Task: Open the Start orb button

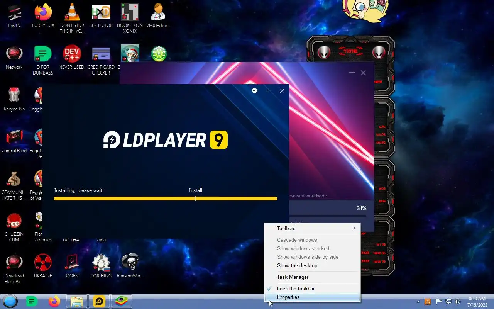Action: coord(10,301)
